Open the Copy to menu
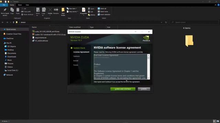The width and height of the screenshot is (220, 123). [44, 12]
